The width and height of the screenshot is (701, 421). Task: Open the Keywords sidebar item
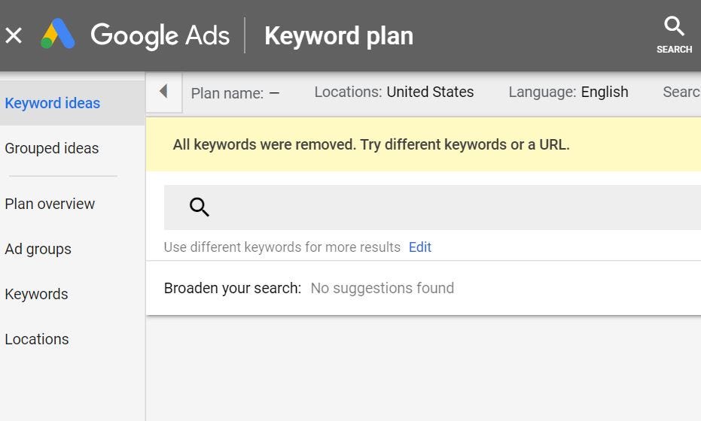coord(37,294)
